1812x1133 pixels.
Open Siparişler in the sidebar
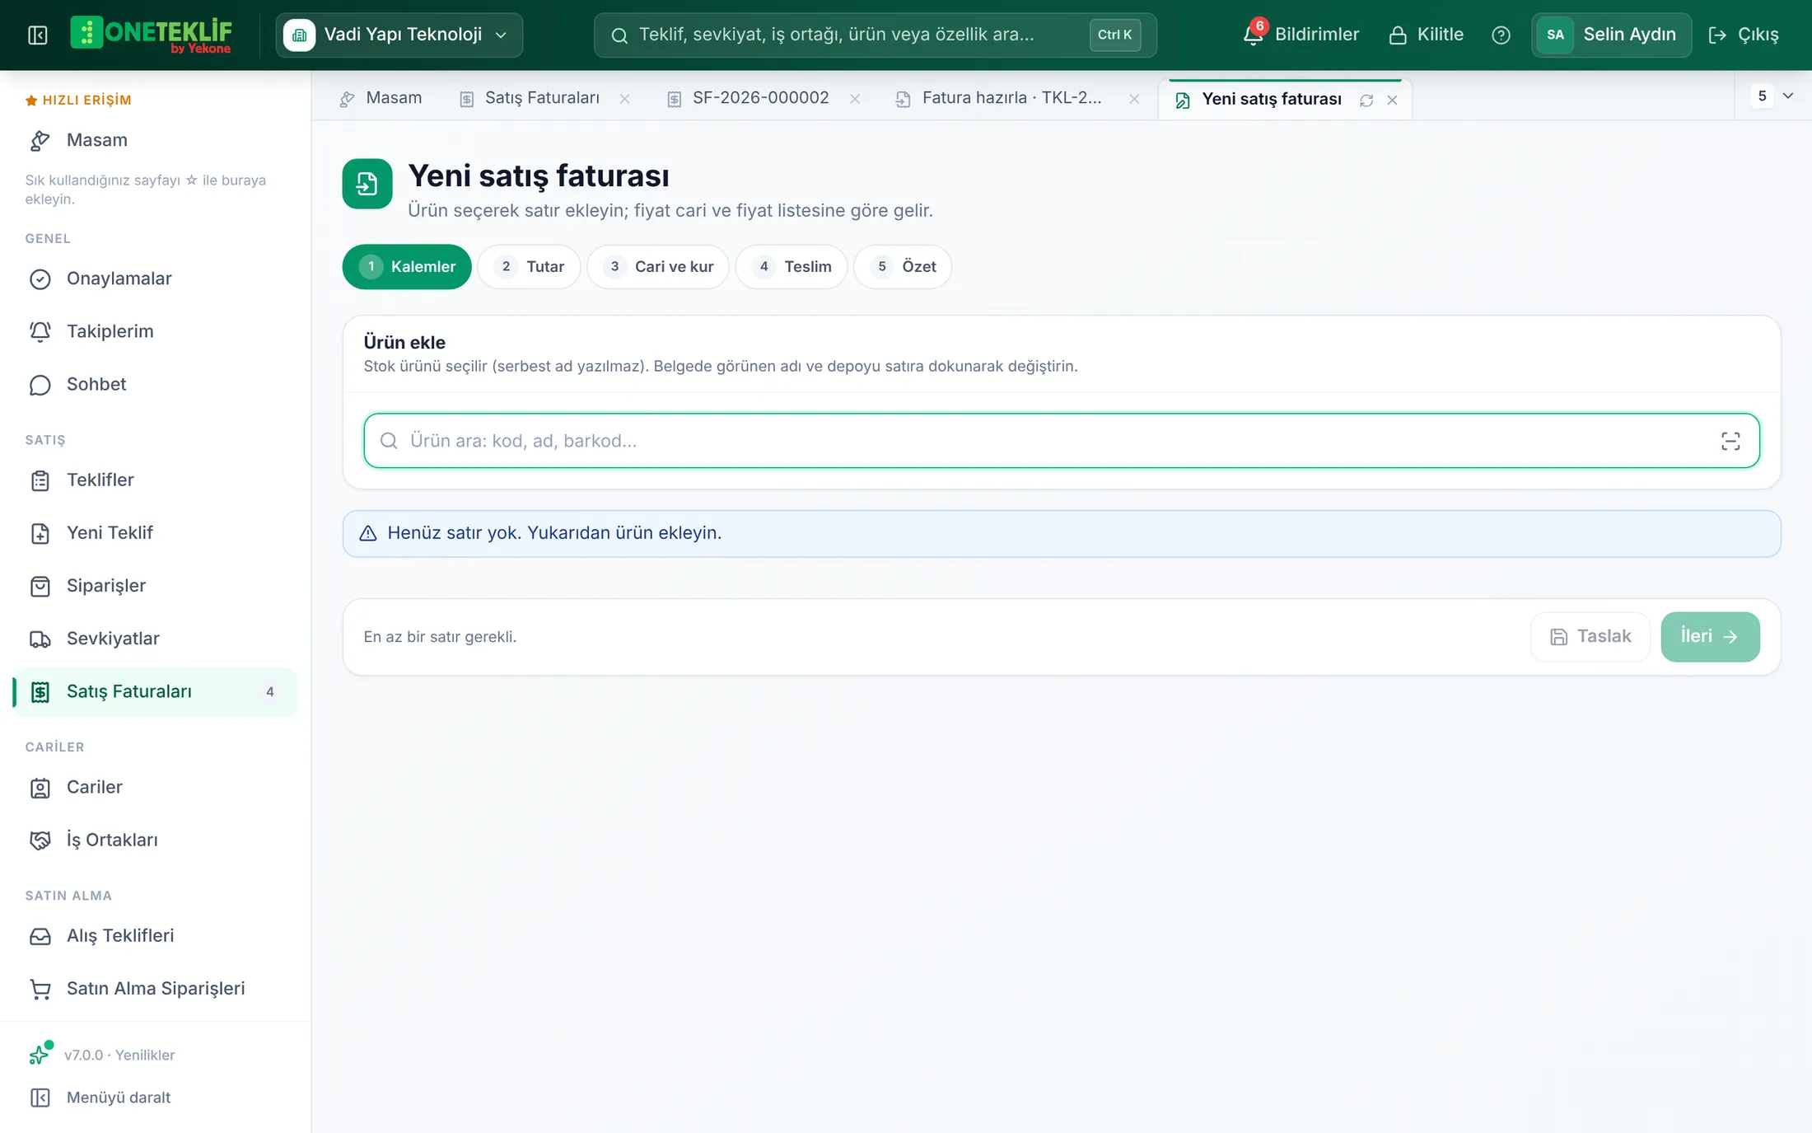pos(155,585)
